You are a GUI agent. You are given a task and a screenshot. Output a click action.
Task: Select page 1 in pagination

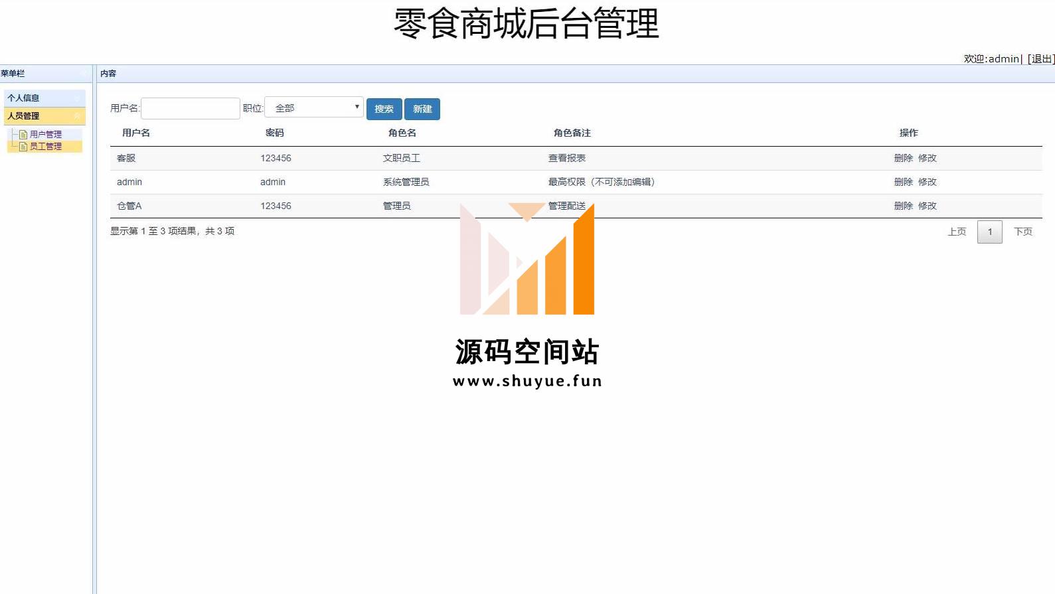[990, 232]
